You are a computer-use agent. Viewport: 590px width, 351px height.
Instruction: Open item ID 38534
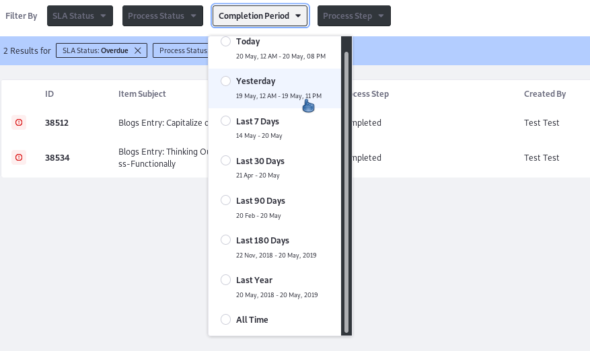(57, 157)
